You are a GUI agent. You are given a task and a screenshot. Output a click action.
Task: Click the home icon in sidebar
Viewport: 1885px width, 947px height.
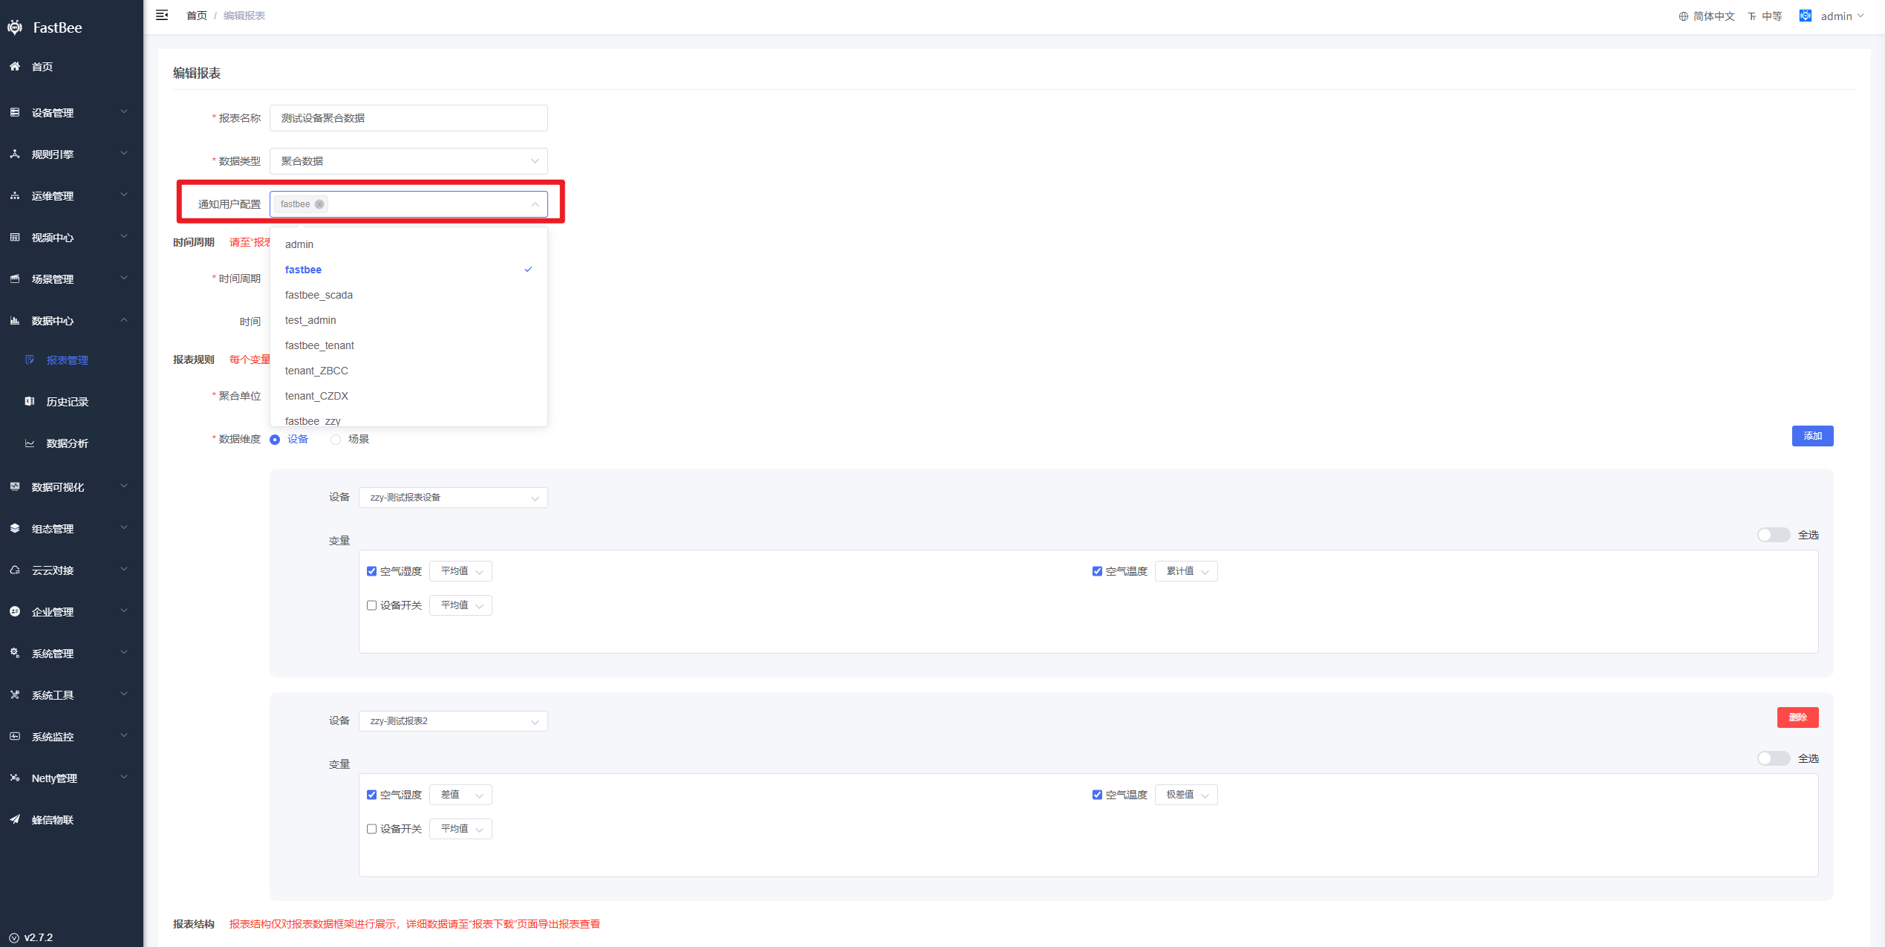click(15, 67)
